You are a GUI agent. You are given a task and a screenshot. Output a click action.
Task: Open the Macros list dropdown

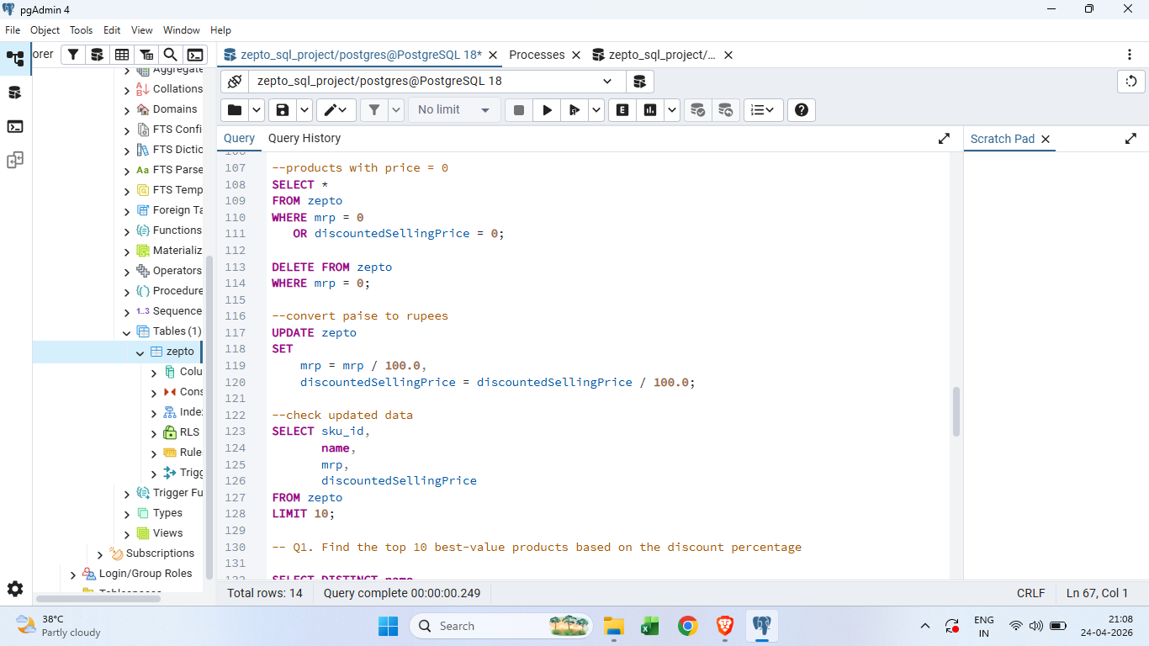764,110
